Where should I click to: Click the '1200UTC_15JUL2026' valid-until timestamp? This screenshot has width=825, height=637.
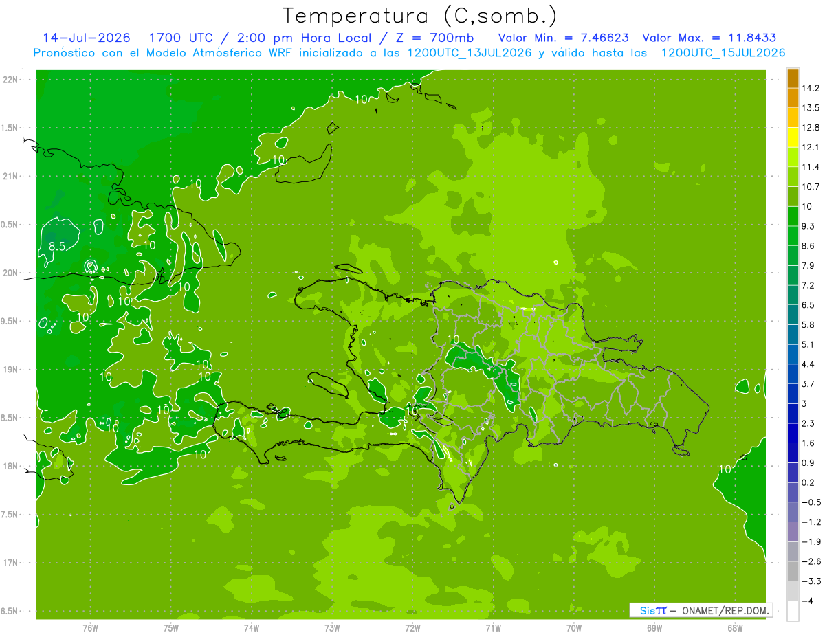click(x=723, y=53)
